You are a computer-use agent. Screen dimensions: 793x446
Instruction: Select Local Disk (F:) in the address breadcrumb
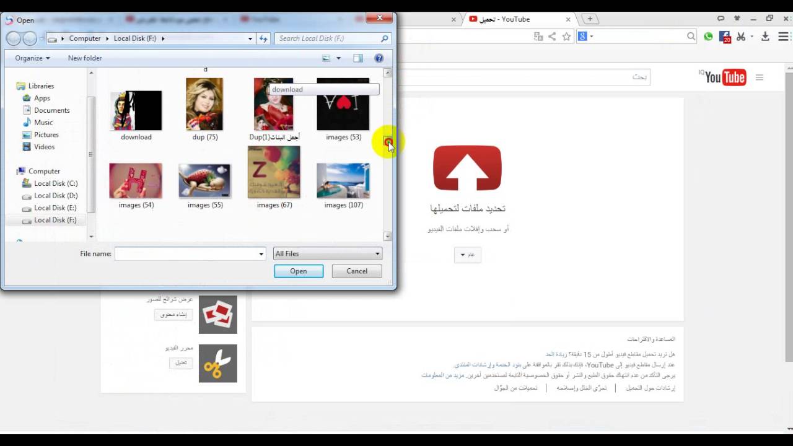click(x=135, y=38)
